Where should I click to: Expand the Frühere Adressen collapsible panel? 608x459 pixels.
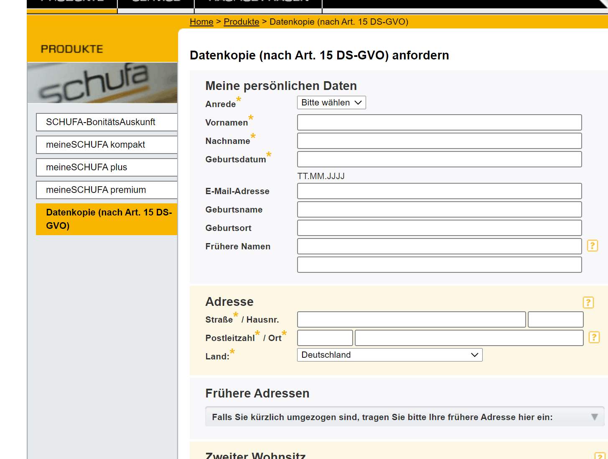tap(404, 417)
